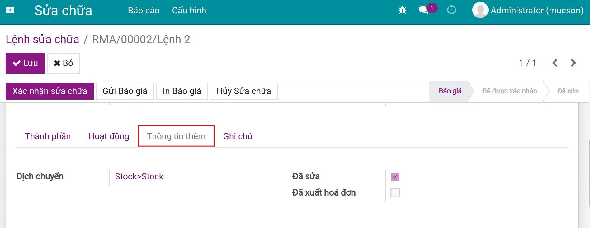Viewport: 590px width, 228px height.
Task: Toggle the Đã xuất hoá đơn checkbox
Action: (395, 193)
